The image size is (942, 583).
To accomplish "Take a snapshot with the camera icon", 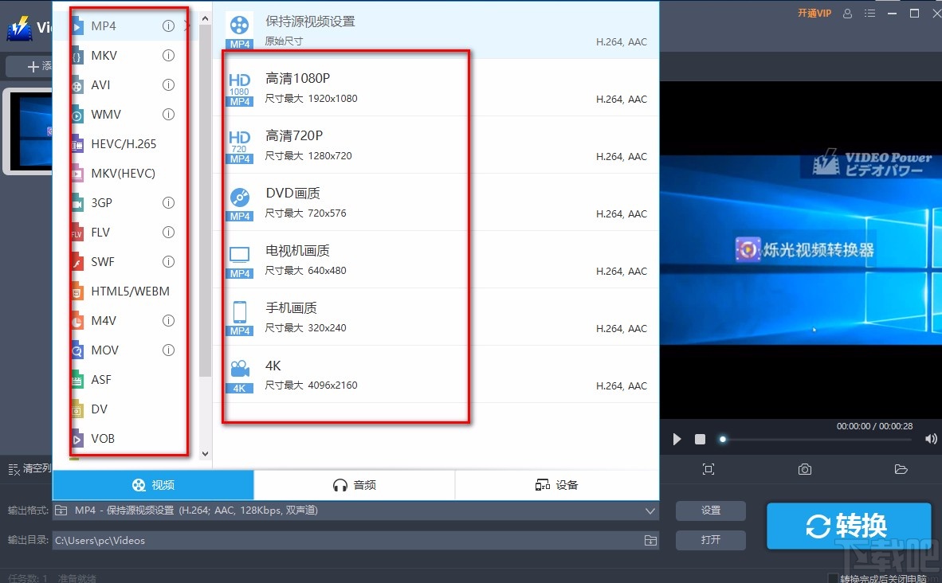I will pos(804,469).
